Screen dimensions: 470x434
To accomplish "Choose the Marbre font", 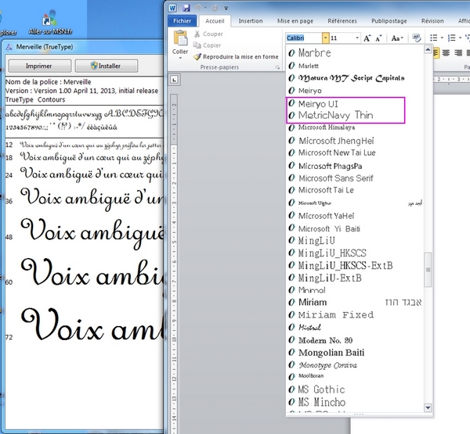I will pos(355,53).
